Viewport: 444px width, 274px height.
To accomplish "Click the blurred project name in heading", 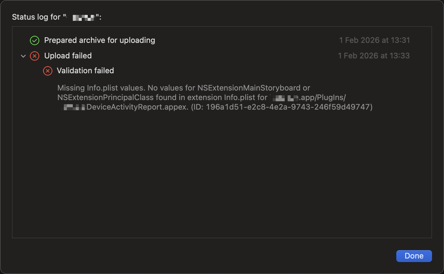I will click(84, 18).
